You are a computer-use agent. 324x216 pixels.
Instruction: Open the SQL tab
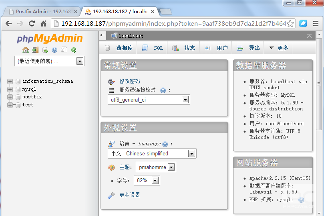pyautogui.click(x=152, y=48)
